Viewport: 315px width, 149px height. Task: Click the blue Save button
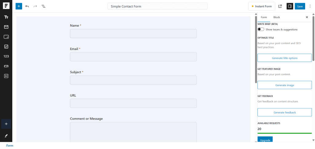pos(300,6)
